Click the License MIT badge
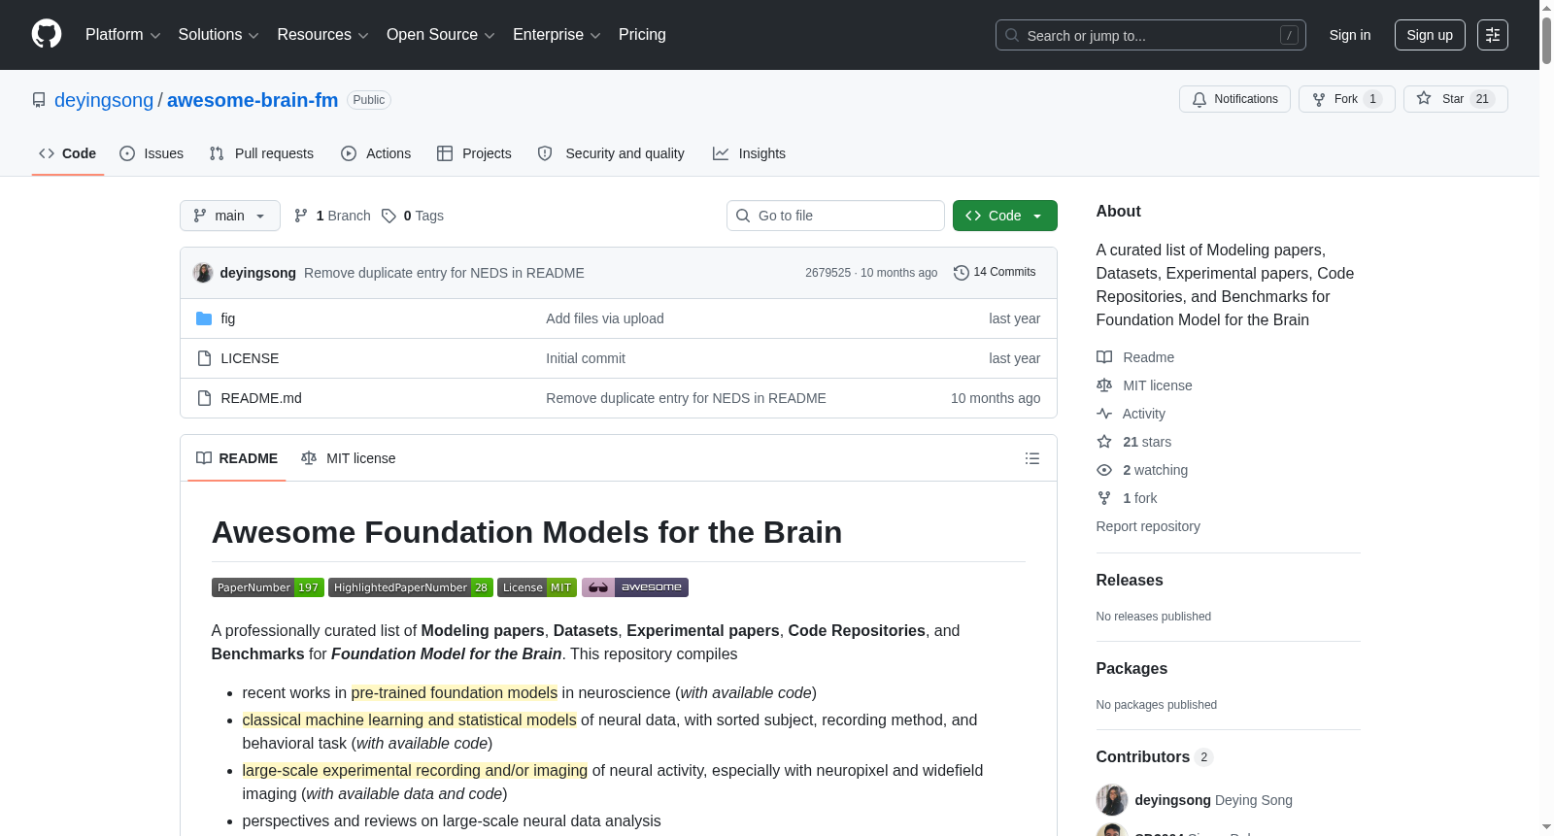Image resolution: width=1554 pixels, height=836 pixels. pos(537,587)
